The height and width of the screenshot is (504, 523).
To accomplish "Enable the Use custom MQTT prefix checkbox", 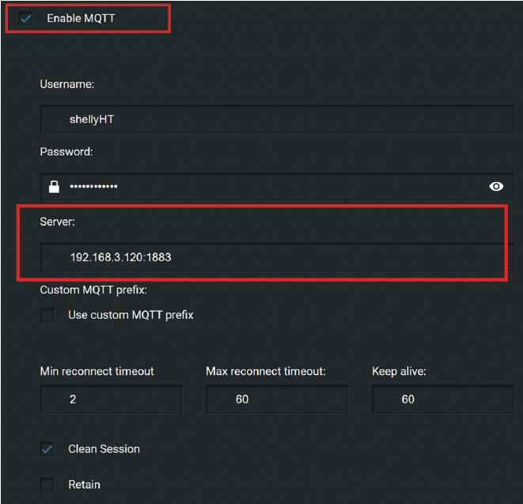I will 48,315.
